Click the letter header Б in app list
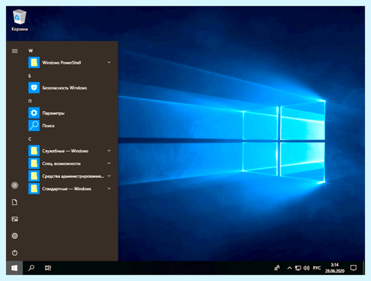The height and width of the screenshot is (281, 371). pyautogui.click(x=30, y=76)
